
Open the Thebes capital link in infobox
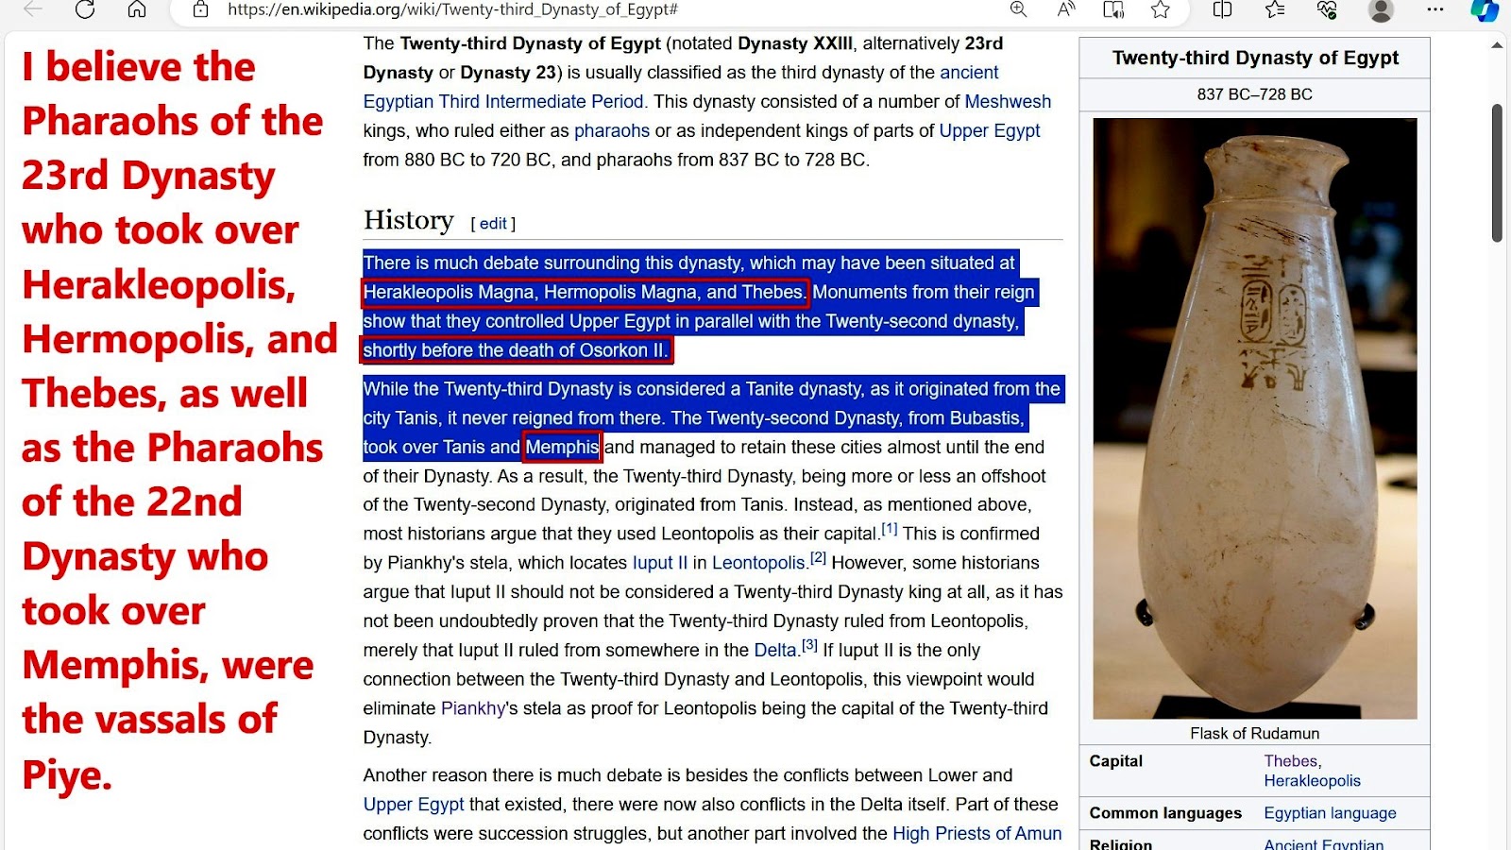(x=1291, y=761)
